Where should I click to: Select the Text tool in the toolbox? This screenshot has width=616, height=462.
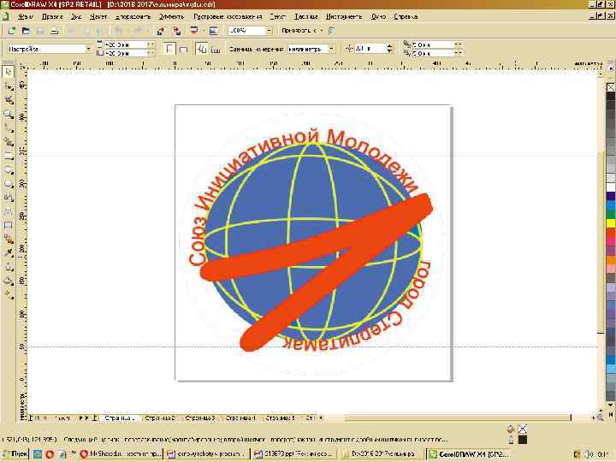(9, 211)
